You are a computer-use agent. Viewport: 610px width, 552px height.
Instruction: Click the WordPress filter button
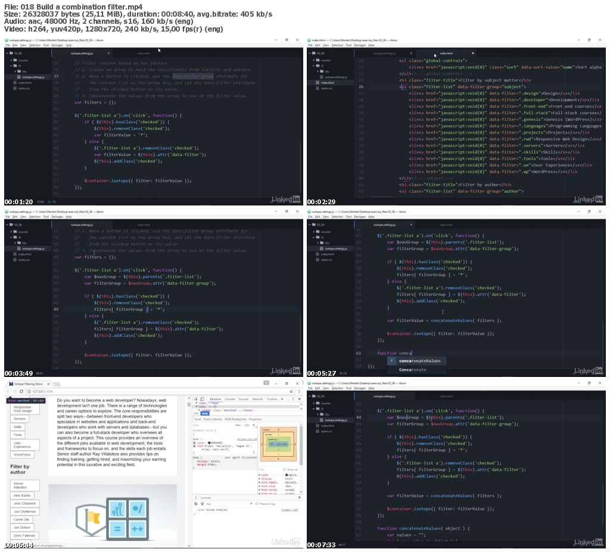[22, 454]
